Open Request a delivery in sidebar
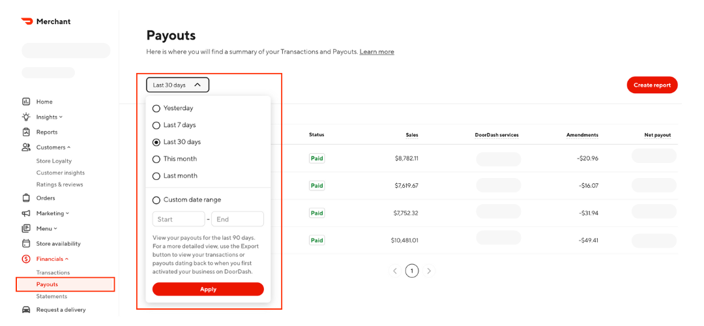This screenshot has height=326, width=704. (61, 310)
